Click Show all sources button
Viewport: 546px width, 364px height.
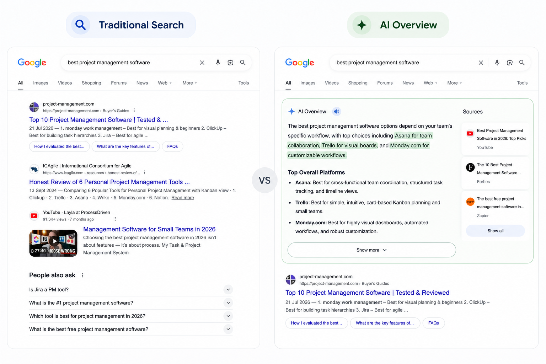pyautogui.click(x=496, y=231)
